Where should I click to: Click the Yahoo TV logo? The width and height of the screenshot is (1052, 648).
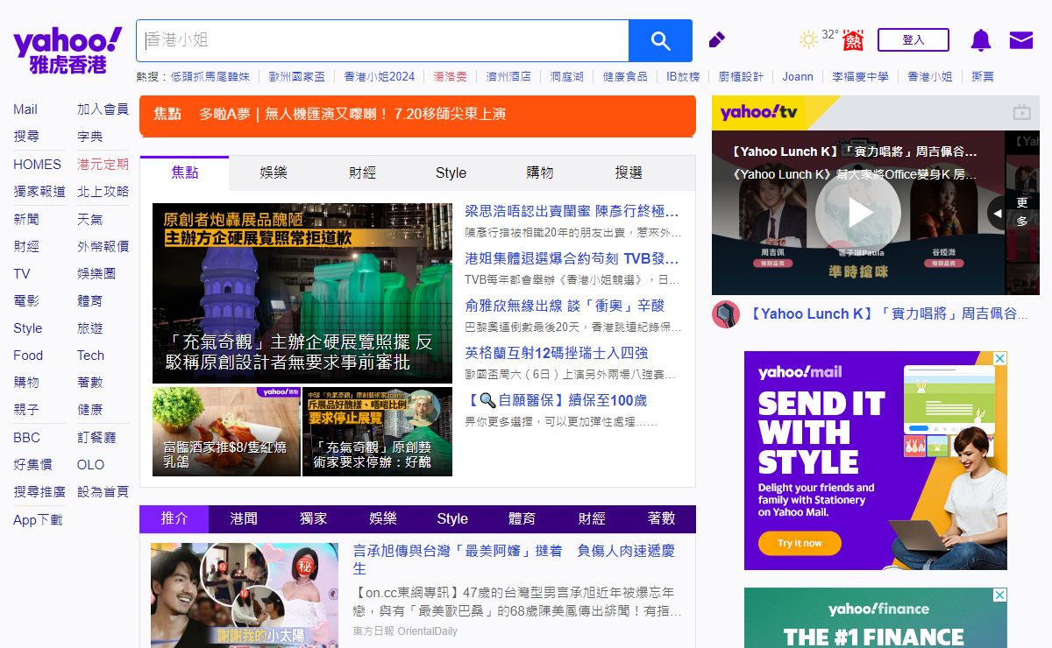(x=759, y=112)
